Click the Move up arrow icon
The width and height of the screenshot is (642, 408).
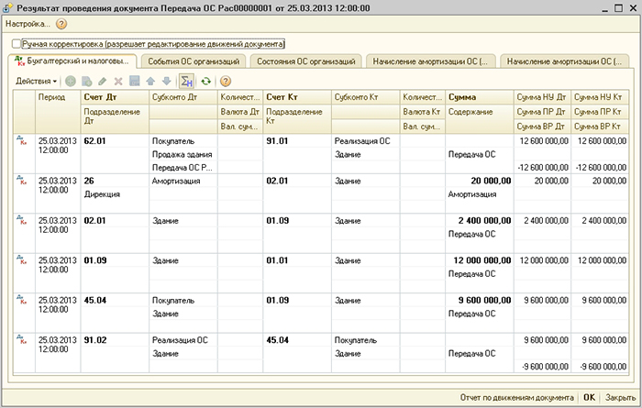pos(150,82)
